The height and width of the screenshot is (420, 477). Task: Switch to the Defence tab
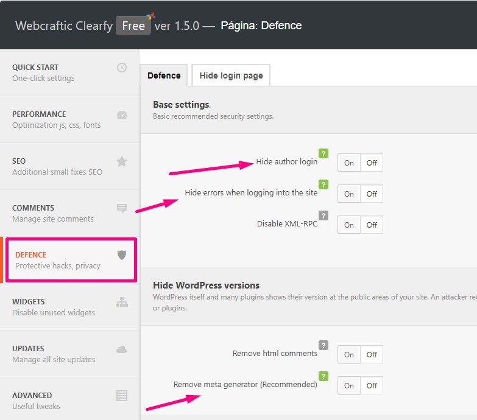[x=164, y=75]
